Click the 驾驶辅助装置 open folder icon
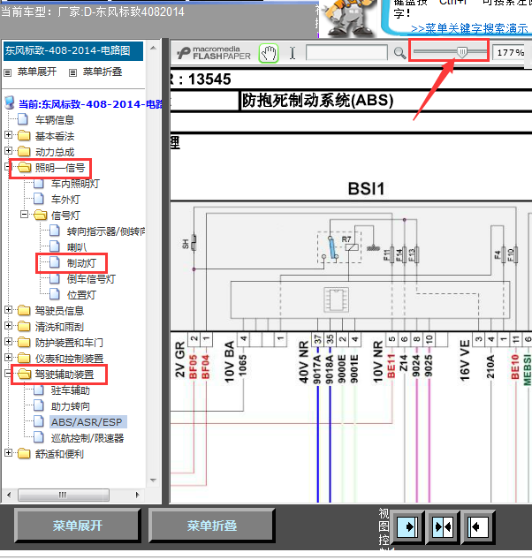Screen dimensions: 532x560 pos(24,374)
